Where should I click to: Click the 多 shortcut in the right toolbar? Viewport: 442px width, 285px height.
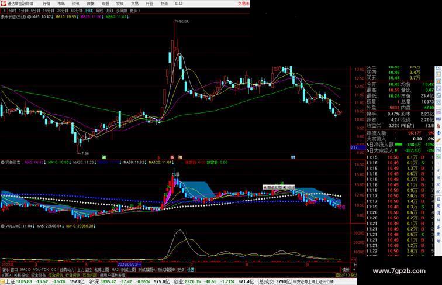(x=438, y=227)
